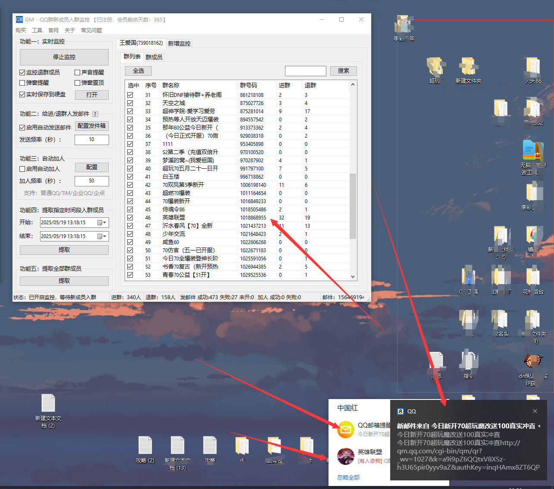Click the 打开 saved files button

pos(92,95)
